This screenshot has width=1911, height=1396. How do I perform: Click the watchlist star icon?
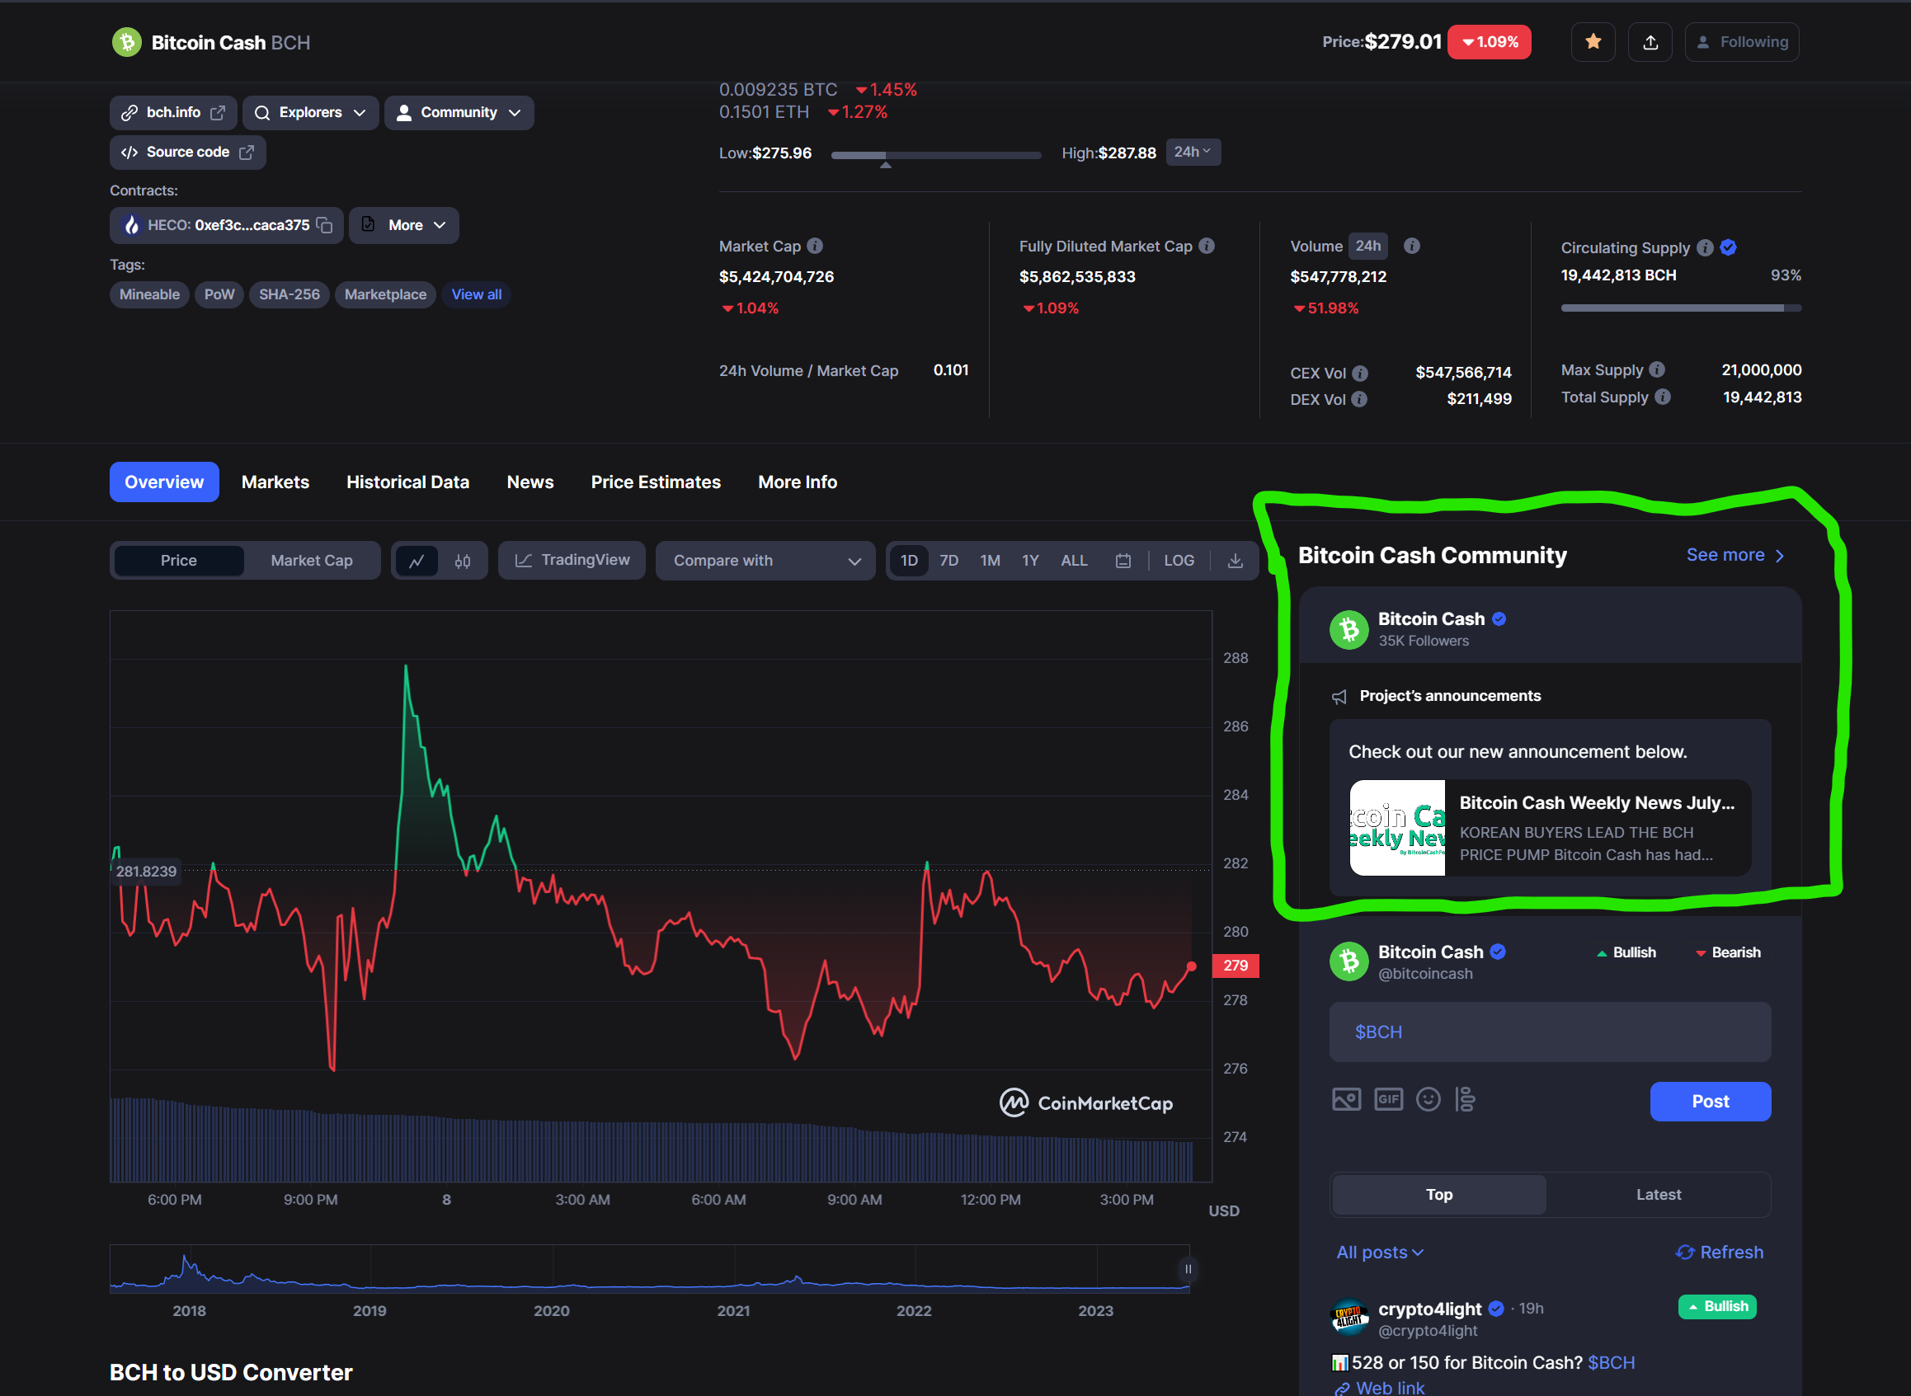pos(1593,42)
